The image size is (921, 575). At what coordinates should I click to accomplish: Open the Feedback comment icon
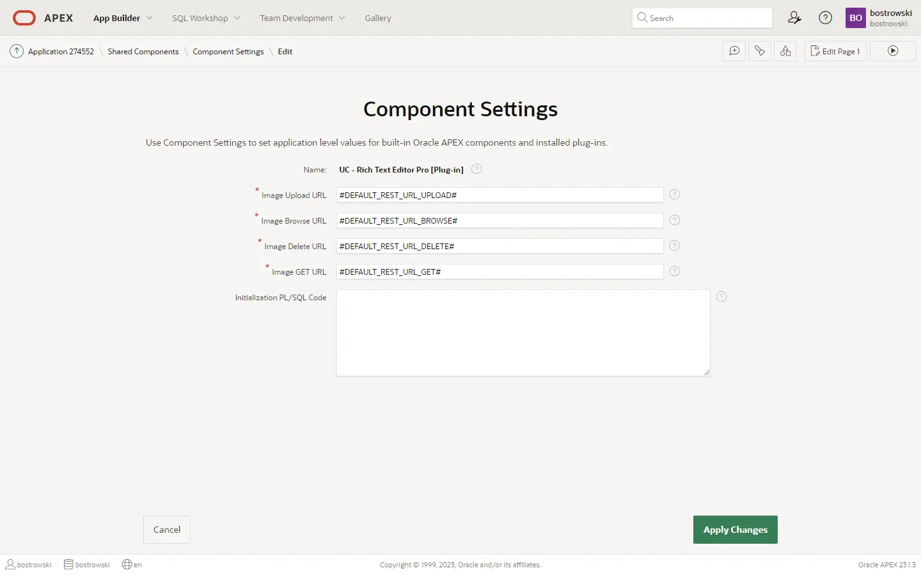(x=734, y=51)
